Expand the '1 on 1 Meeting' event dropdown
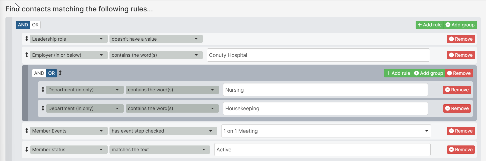This screenshot has width=486, height=161. [326, 131]
